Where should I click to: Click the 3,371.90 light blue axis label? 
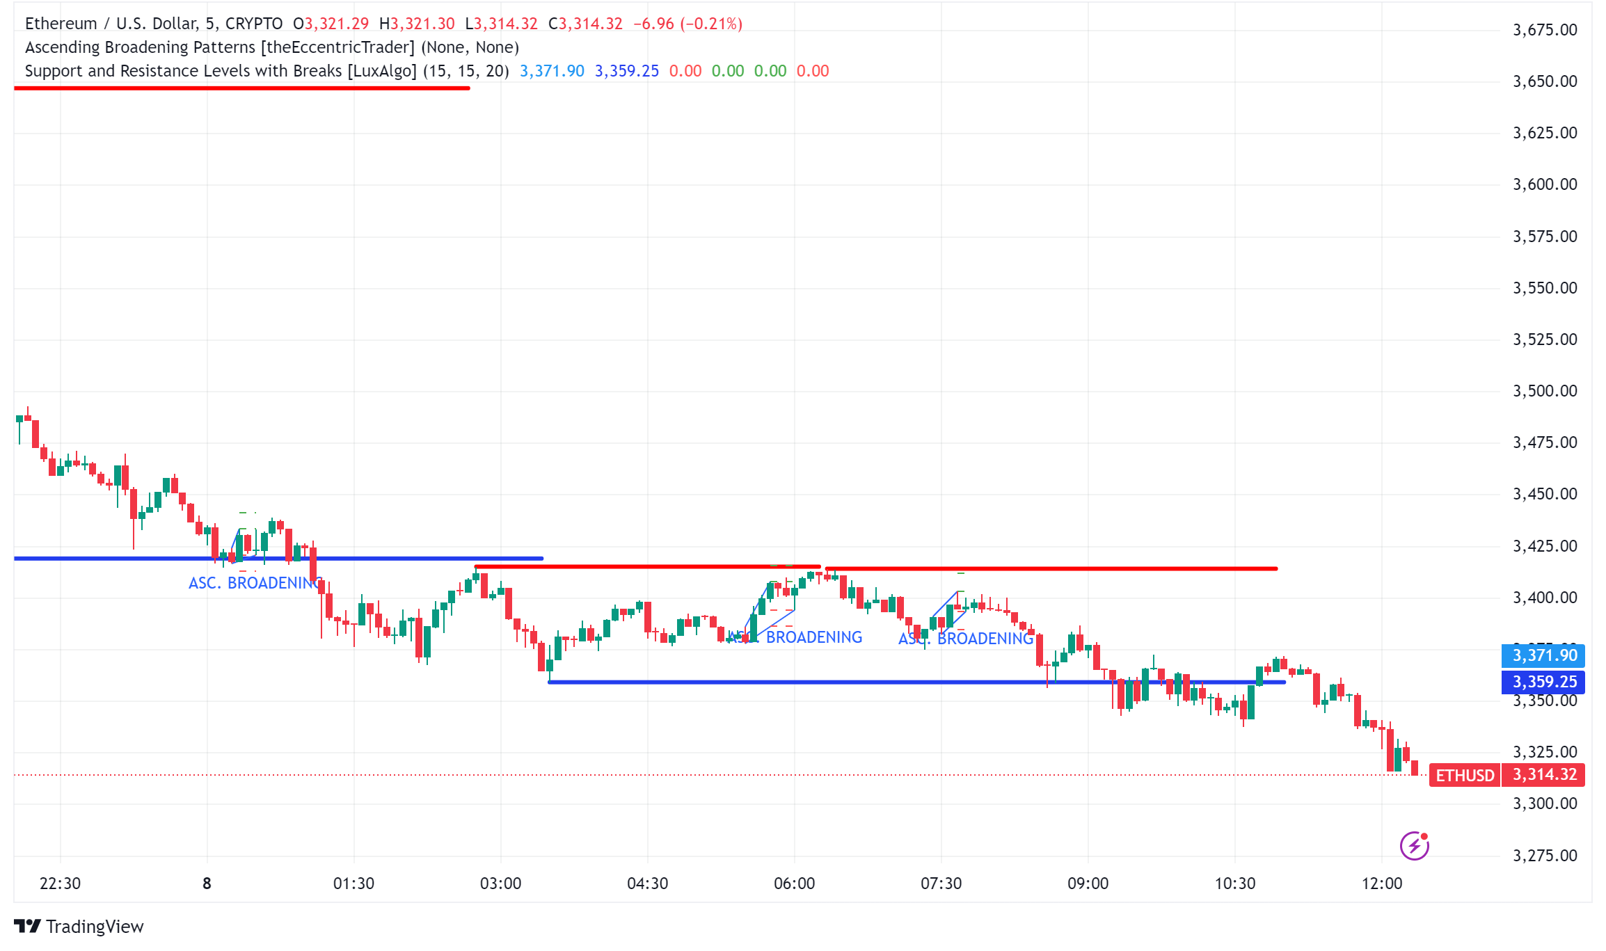tap(1543, 655)
